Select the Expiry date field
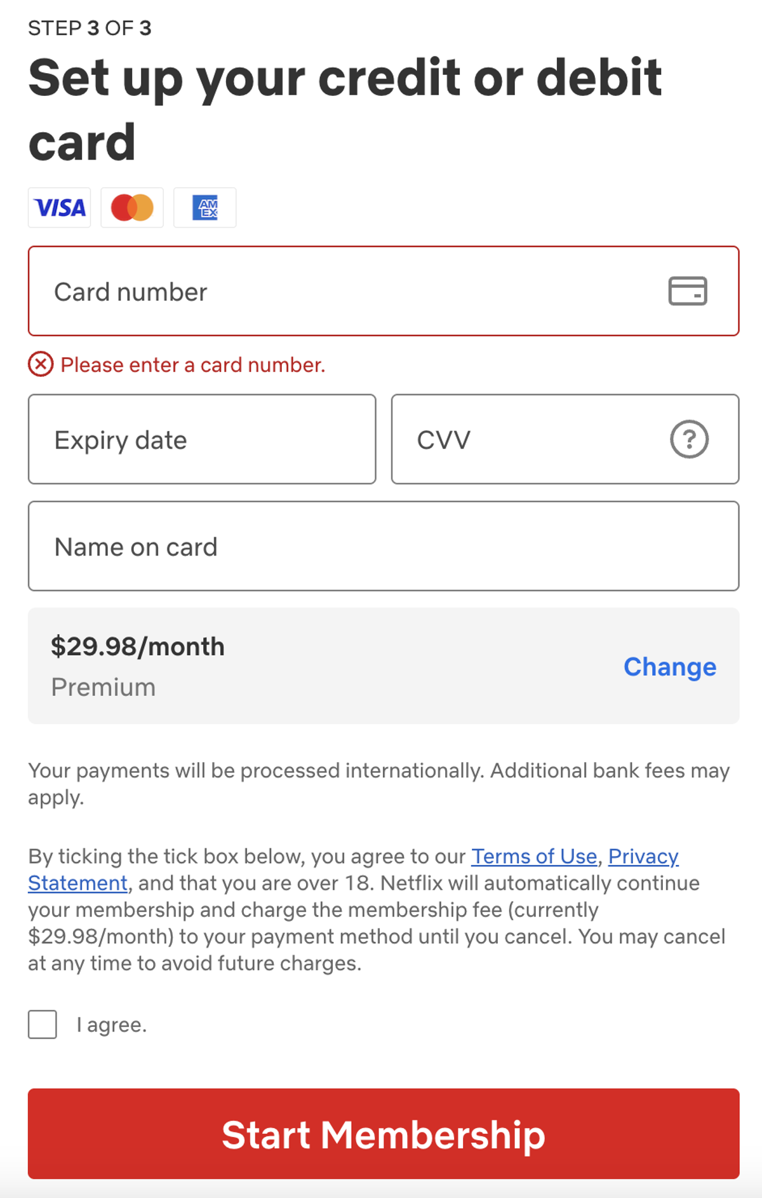This screenshot has height=1198, width=762. coord(202,439)
